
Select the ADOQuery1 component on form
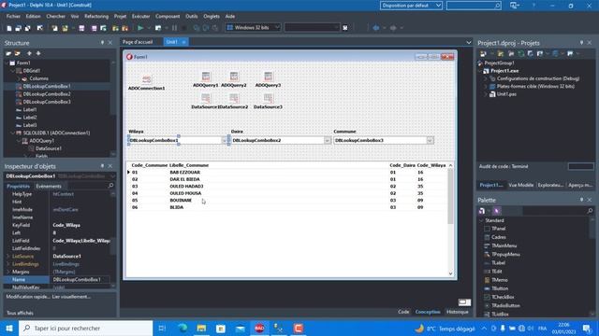tap(206, 77)
